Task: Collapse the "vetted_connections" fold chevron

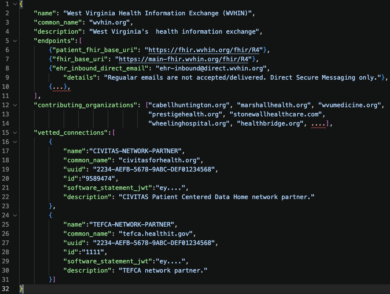Action: (15, 132)
